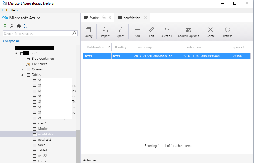Open Column Options

tap(188, 32)
